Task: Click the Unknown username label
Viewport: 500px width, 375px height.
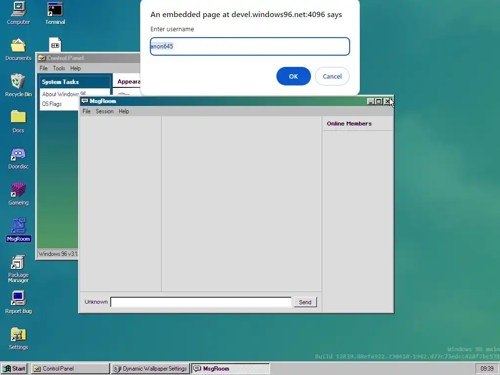Action: [96, 302]
